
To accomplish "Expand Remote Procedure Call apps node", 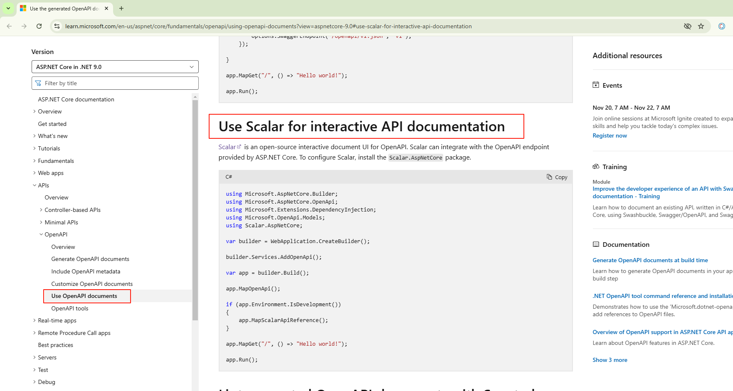I will [35, 333].
